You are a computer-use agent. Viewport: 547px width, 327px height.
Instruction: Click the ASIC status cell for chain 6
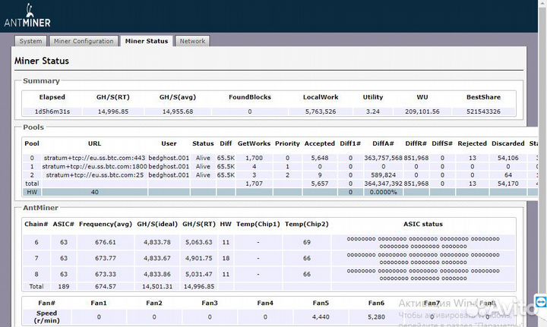coord(422,242)
